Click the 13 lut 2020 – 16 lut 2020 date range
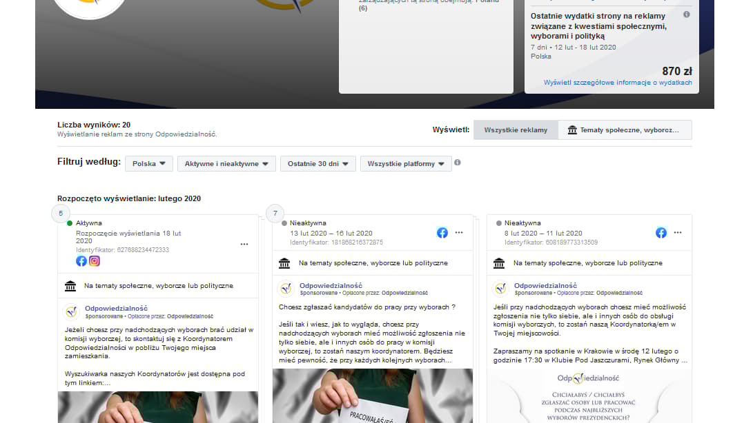Screen dimensions: 753x423 coord(331,233)
